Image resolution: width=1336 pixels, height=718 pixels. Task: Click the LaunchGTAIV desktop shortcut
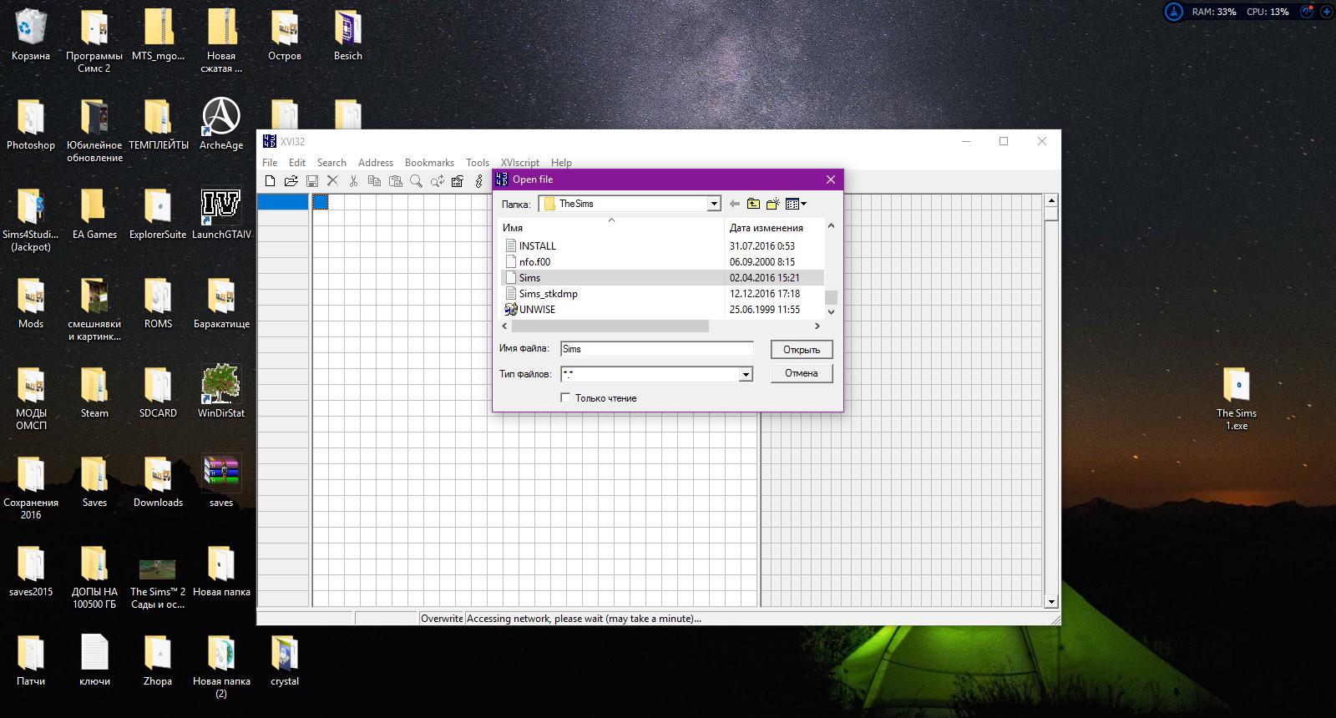(221, 215)
